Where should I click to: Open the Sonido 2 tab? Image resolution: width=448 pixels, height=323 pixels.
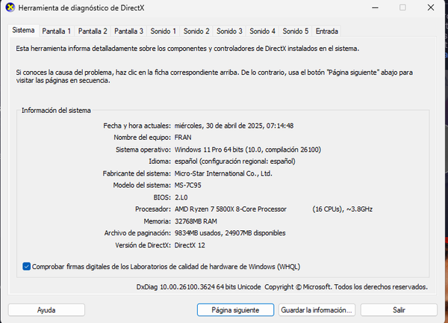coord(196,31)
